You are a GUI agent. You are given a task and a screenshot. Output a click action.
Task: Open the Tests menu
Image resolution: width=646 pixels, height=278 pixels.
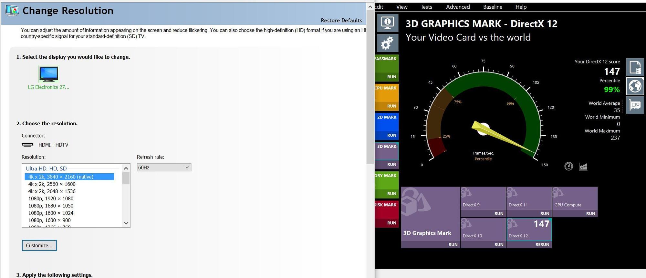pyautogui.click(x=426, y=7)
